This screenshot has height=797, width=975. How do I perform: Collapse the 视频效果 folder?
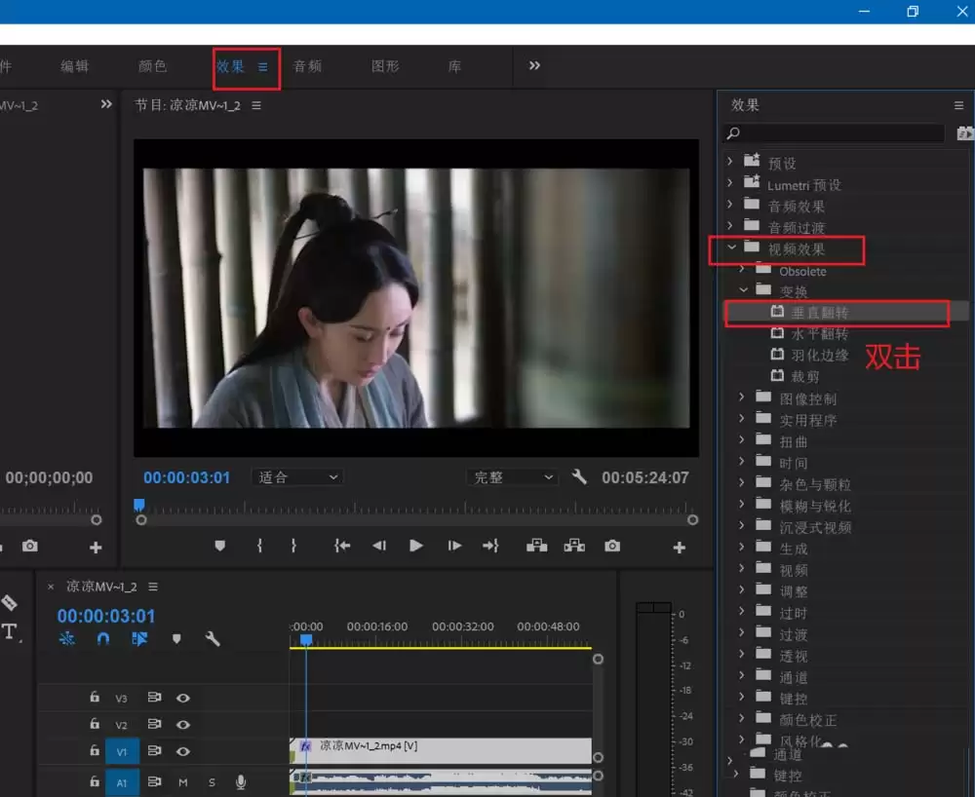click(731, 247)
